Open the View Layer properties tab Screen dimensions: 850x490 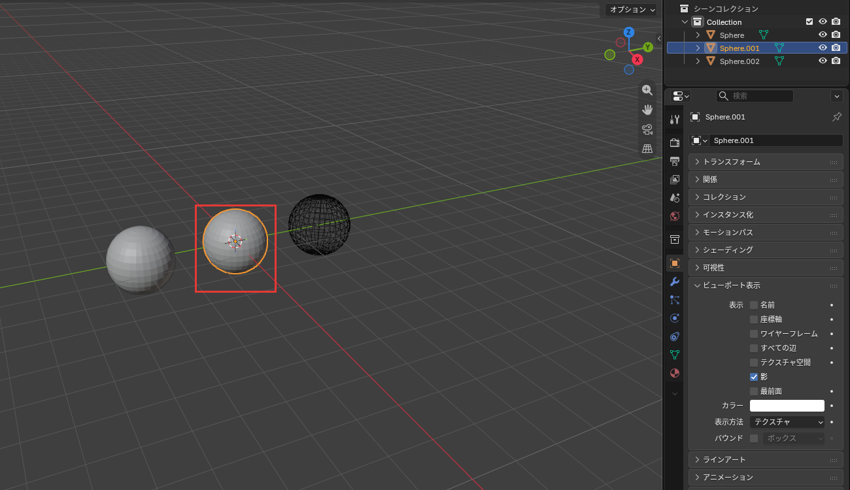tap(675, 179)
